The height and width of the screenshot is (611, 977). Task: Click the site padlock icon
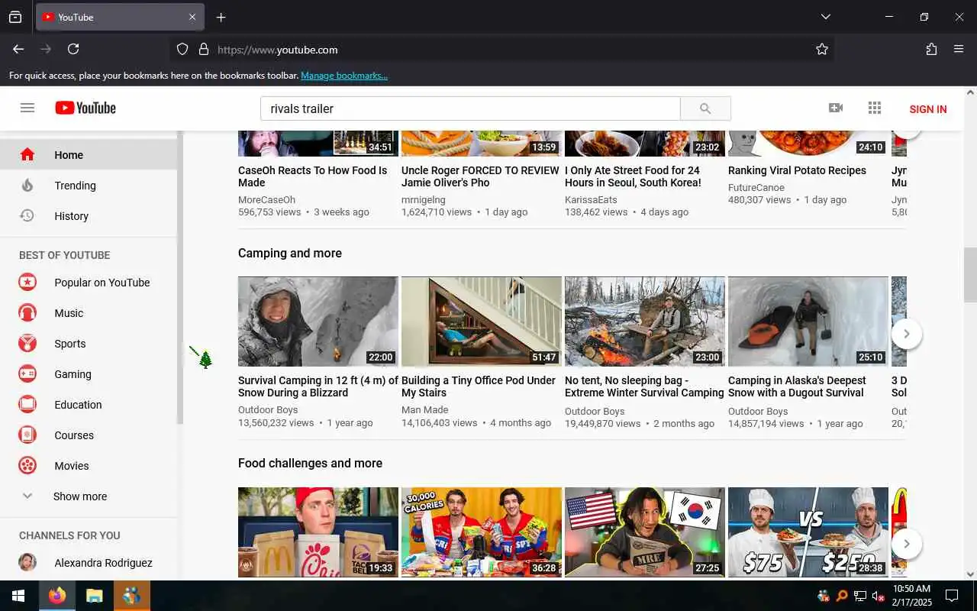pos(204,49)
